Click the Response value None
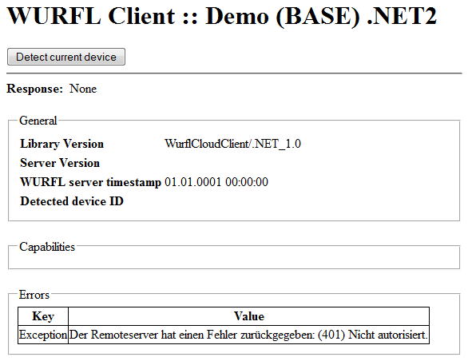Viewport: 468px width, 361px height. [x=83, y=89]
